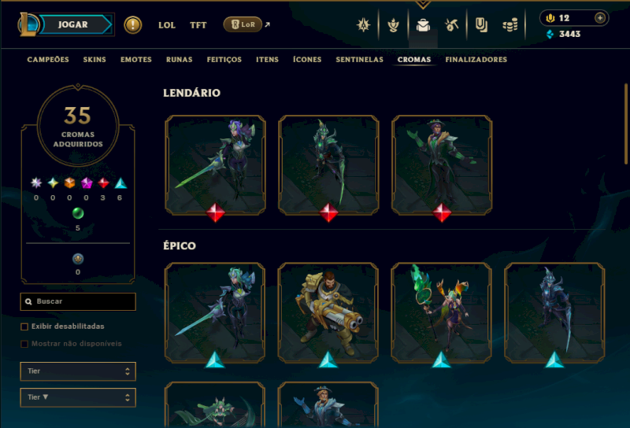Click the chromas list vertical scrollbar
The width and height of the screenshot is (630, 428).
[x=626, y=124]
